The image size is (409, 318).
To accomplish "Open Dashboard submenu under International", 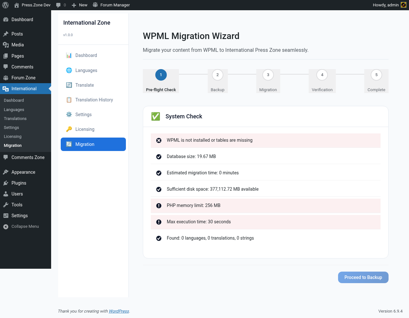I will coord(14,100).
